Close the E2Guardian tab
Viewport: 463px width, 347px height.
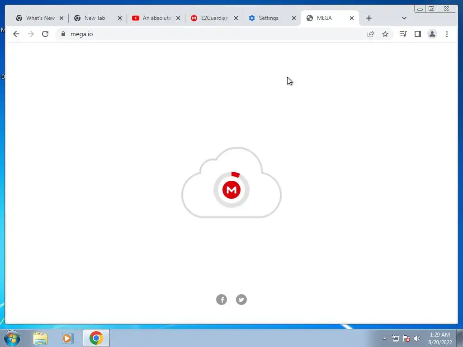click(x=236, y=18)
